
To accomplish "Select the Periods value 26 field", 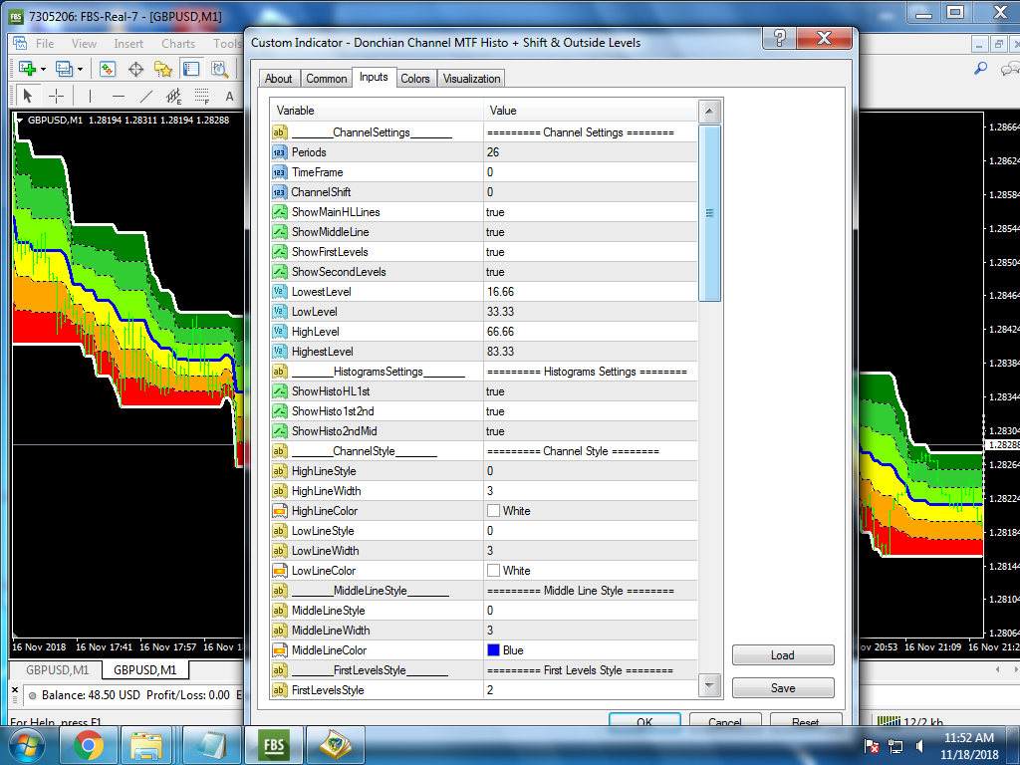I will [x=590, y=152].
